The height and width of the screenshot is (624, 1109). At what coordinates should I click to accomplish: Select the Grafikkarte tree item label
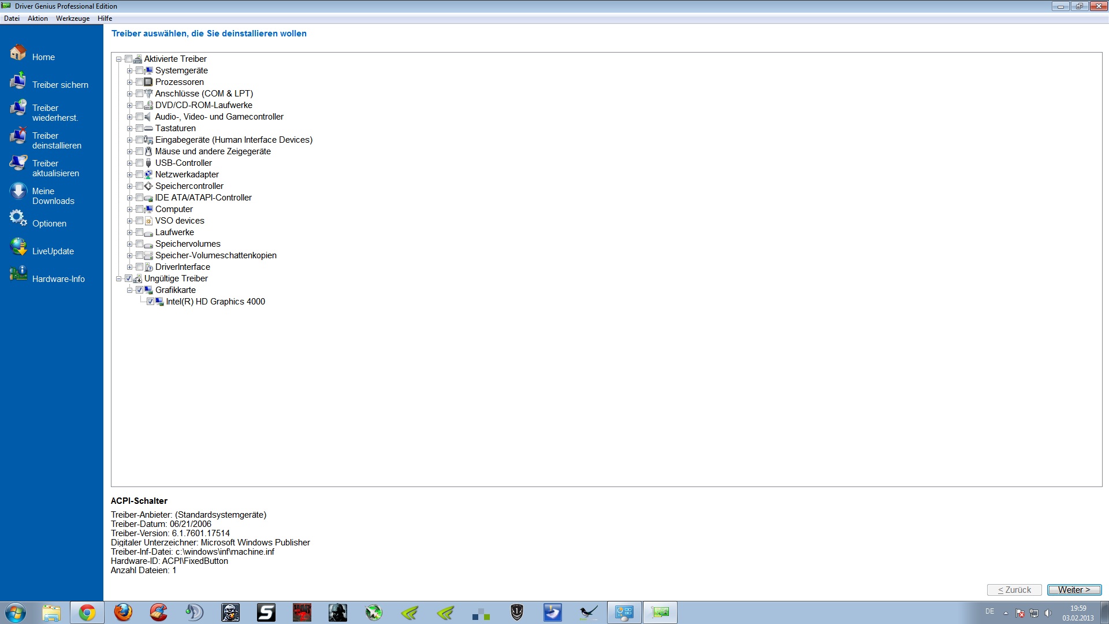coord(175,290)
